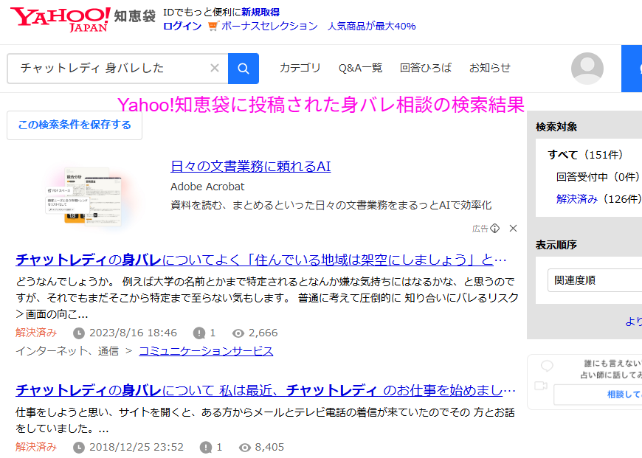
Task: Filter by 解決済み（126件）
Action: point(598,199)
